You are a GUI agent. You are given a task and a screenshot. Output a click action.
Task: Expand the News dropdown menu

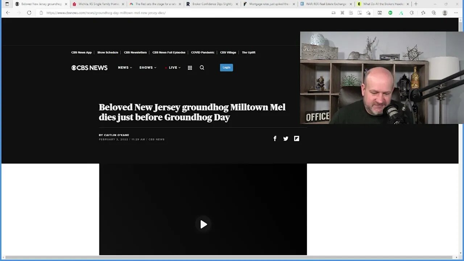[125, 68]
